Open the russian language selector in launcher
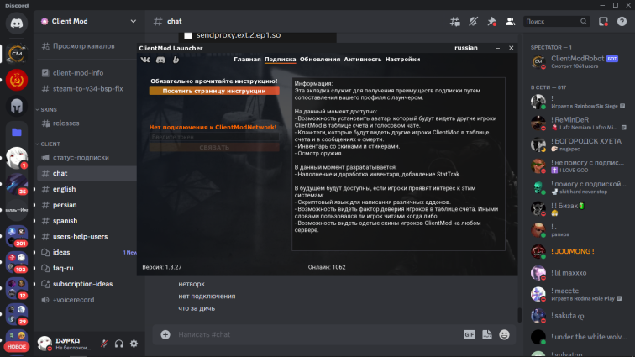The image size is (635, 357). tap(466, 48)
